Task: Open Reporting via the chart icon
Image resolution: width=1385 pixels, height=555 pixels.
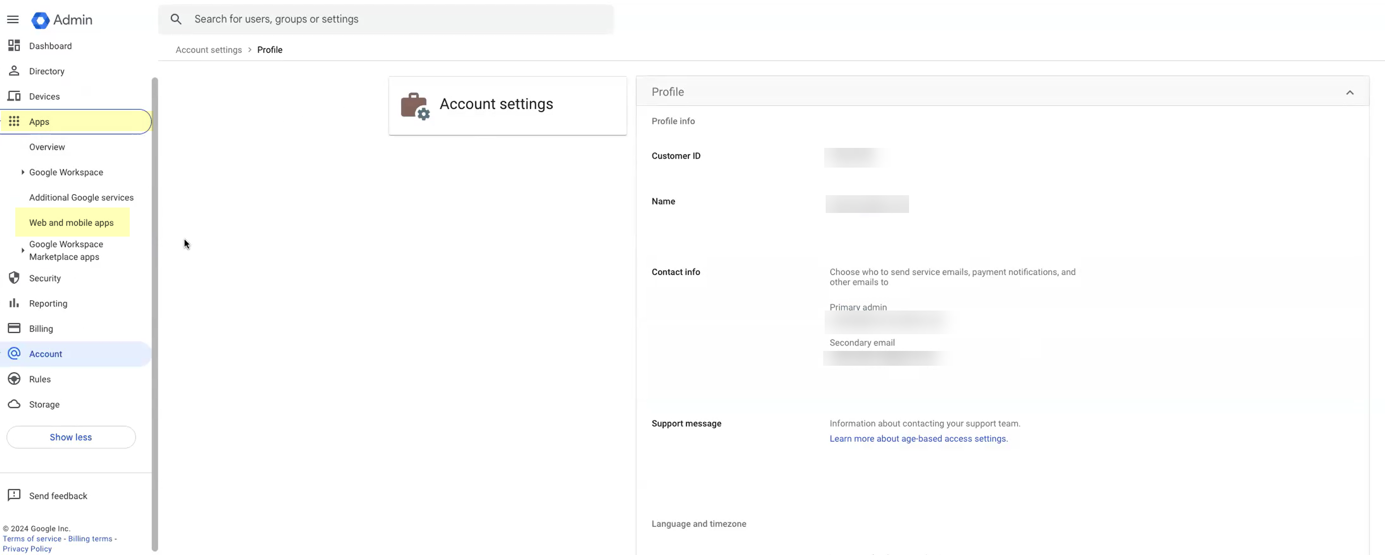Action: click(x=14, y=303)
